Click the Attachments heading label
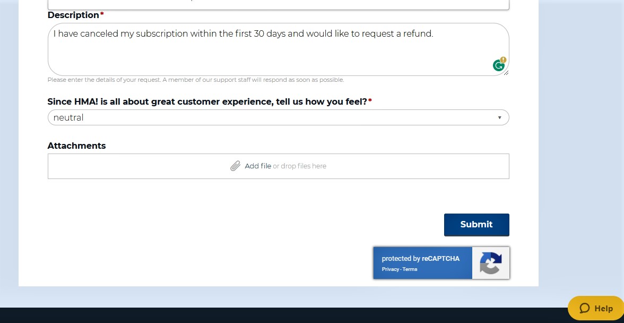This screenshot has width=624, height=323. [76, 146]
